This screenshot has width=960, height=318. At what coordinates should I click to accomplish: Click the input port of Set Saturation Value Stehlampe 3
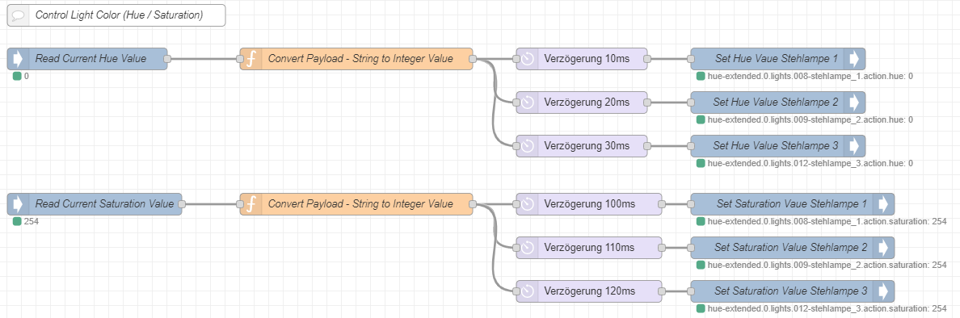691,291
